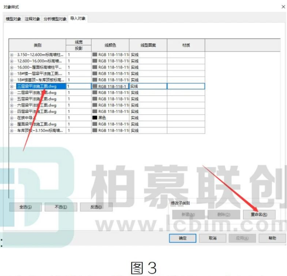Click the 全选(S) select all button
This screenshot has width=287, height=276.
(25, 207)
